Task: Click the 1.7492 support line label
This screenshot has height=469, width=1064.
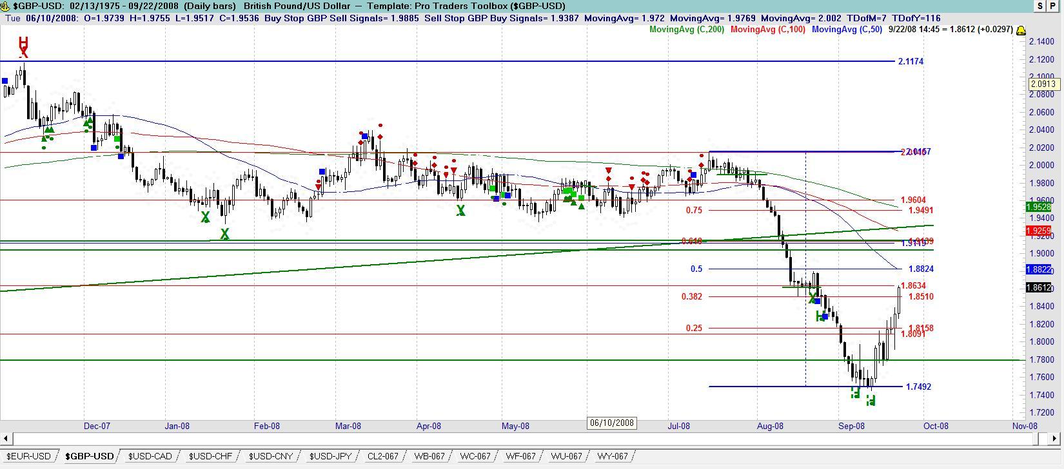Action: coord(918,387)
